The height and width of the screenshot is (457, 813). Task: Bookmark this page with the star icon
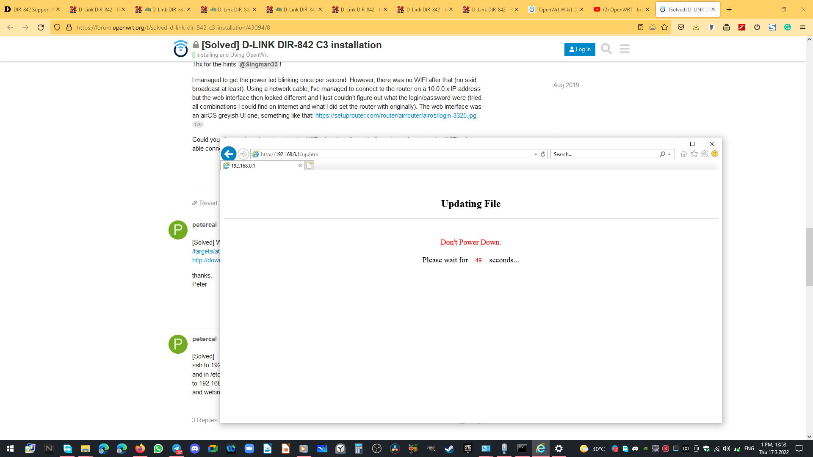664,28
